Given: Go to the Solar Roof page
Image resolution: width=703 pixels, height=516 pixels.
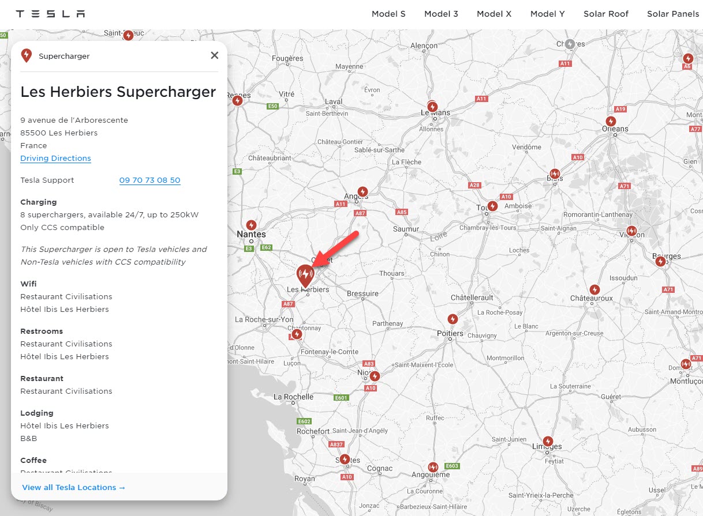Looking at the screenshot, I should pyautogui.click(x=606, y=14).
